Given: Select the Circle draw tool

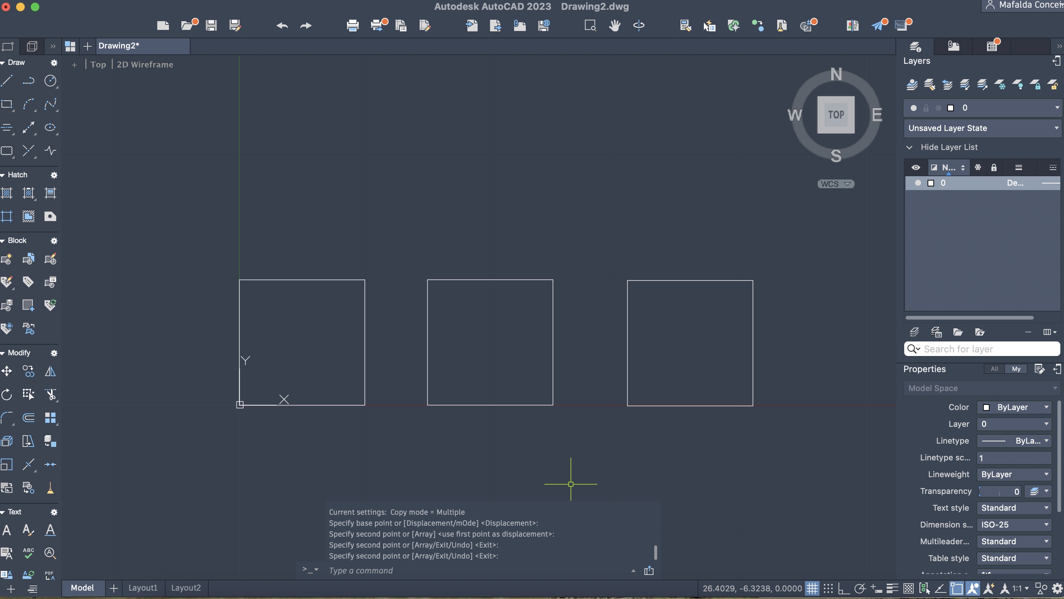Looking at the screenshot, I should (50, 81).
